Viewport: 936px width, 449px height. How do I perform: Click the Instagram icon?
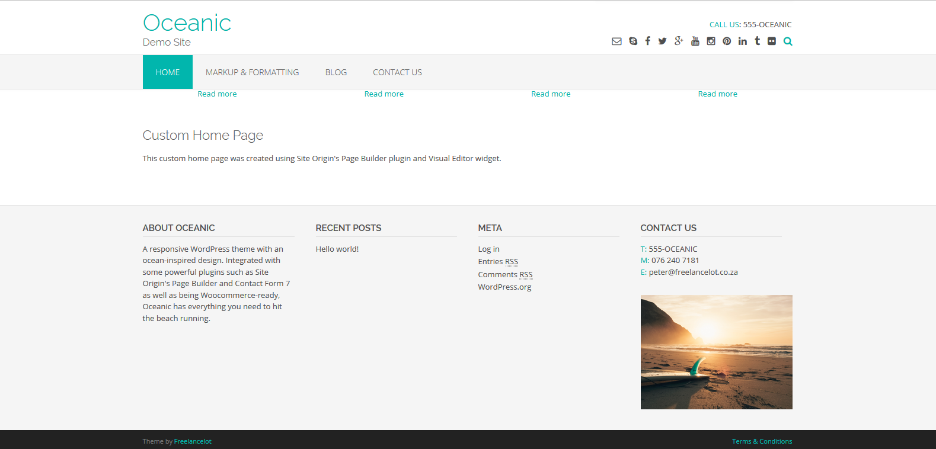tap(711, 41)
